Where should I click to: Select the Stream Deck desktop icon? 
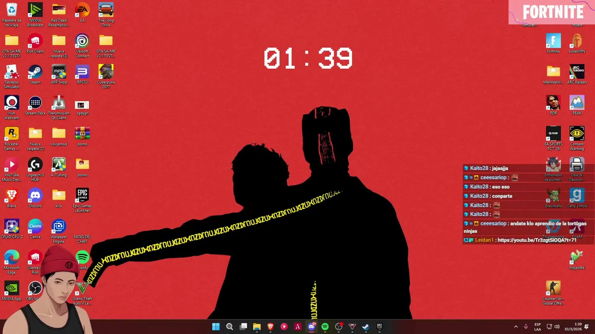point(35,106)
